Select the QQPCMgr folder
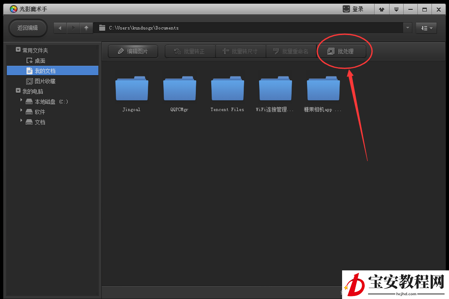The image size is (449, 299). point(180,94)
